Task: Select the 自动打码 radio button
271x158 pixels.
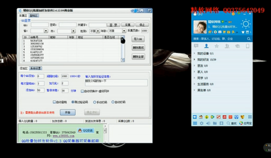Action: coord(113,102)
